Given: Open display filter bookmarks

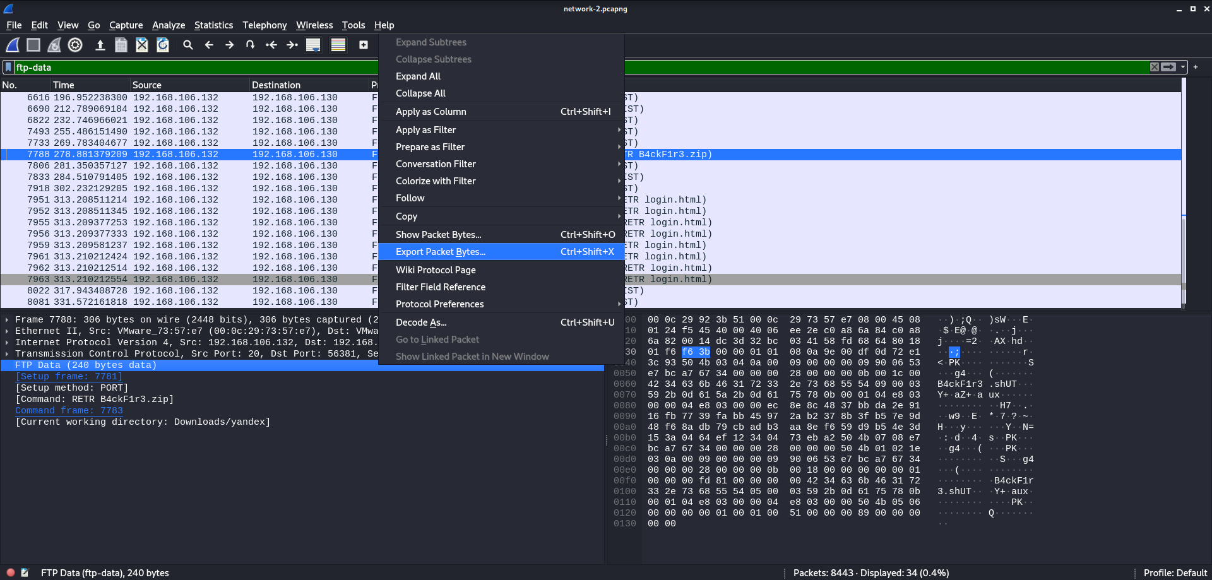Looking at the screenshot, I should click(x=8, y=67).
